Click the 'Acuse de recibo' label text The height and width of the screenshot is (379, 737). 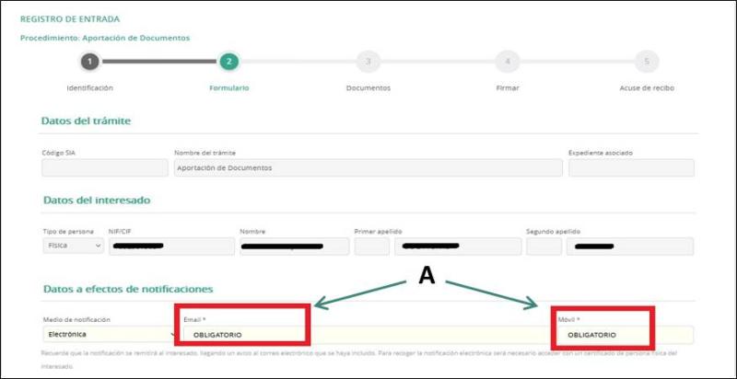[x=646, y=88]
